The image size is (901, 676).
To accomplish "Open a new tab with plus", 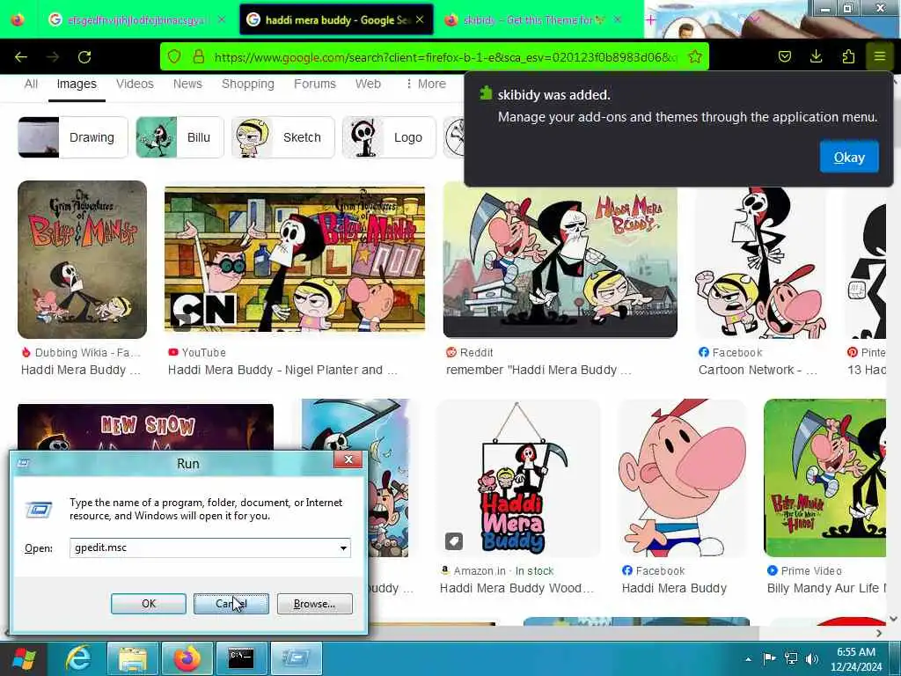I will (650, 20).
